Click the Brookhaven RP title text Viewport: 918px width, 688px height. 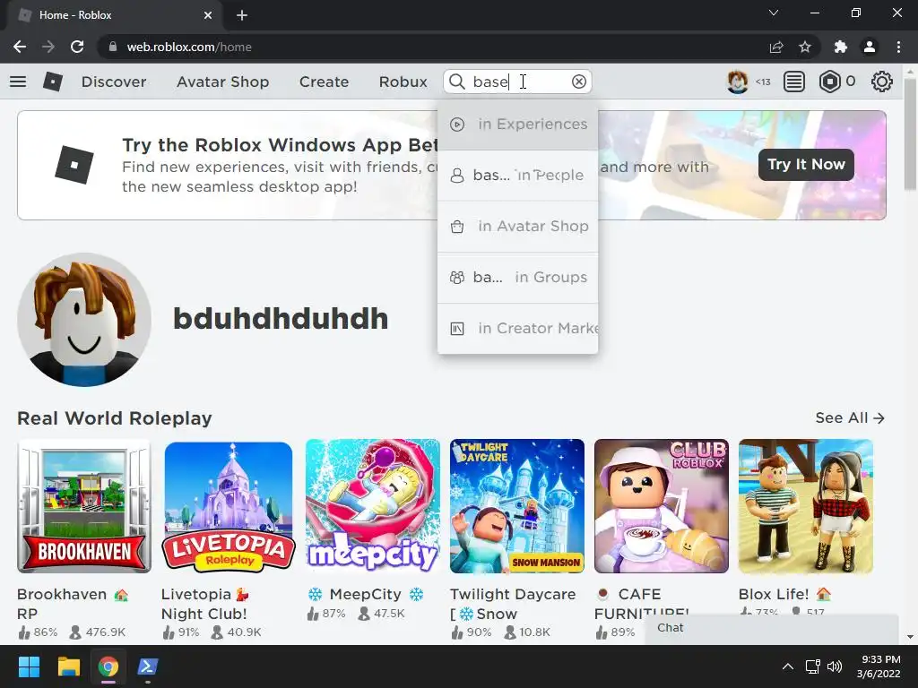pos(73,604)
